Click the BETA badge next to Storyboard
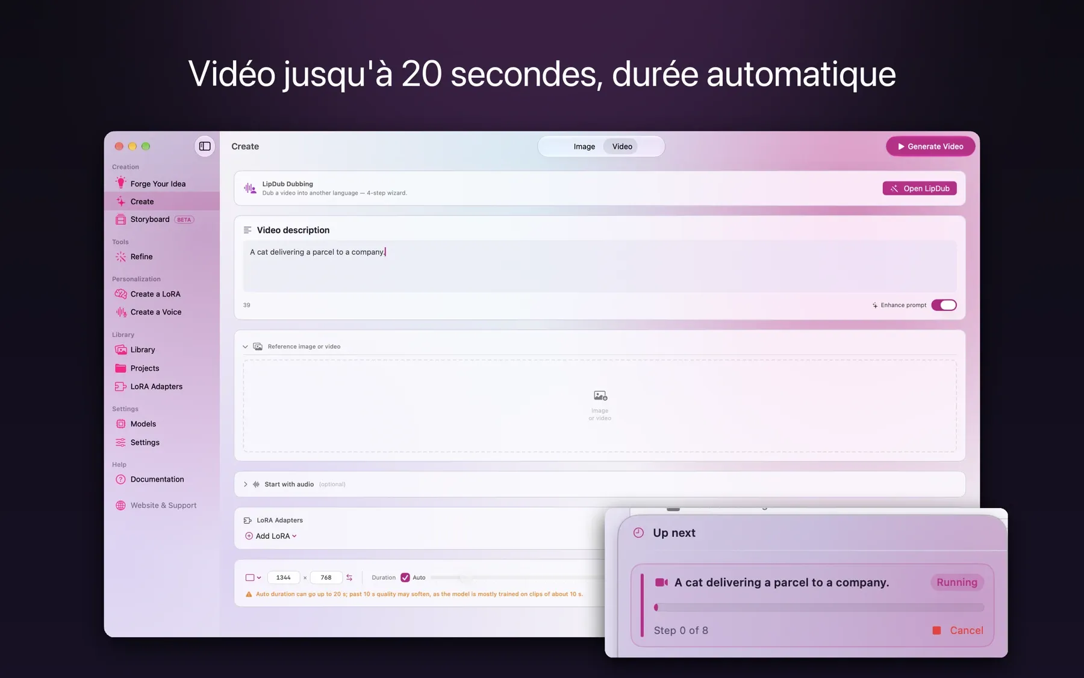Screen dimensions: 1084x678 pos(184,219)
